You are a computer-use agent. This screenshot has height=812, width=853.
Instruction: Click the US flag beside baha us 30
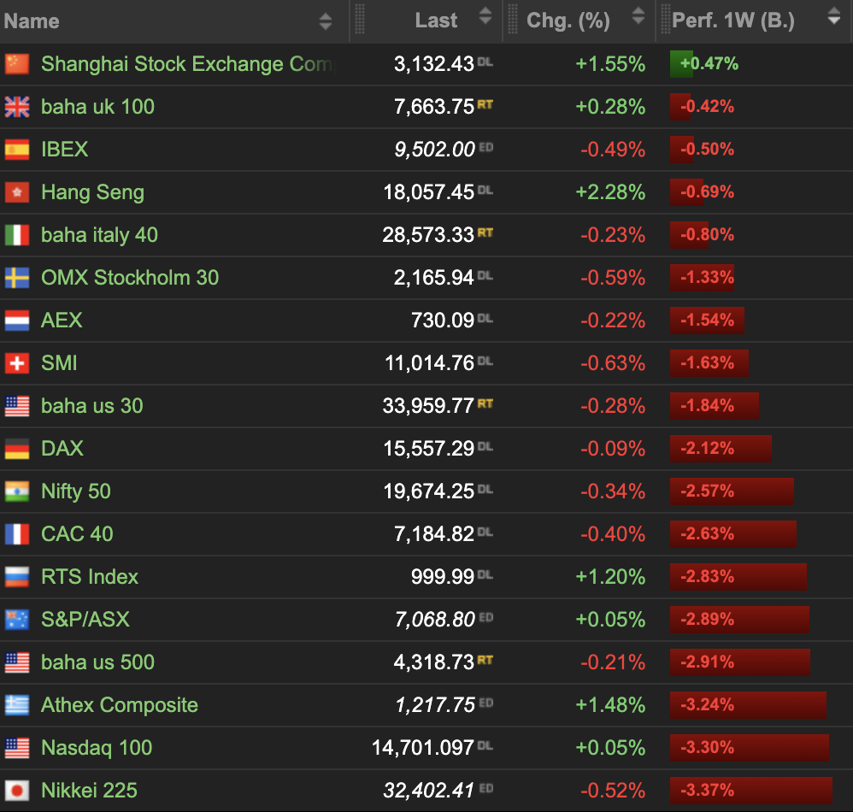click(x=17, y=406)
